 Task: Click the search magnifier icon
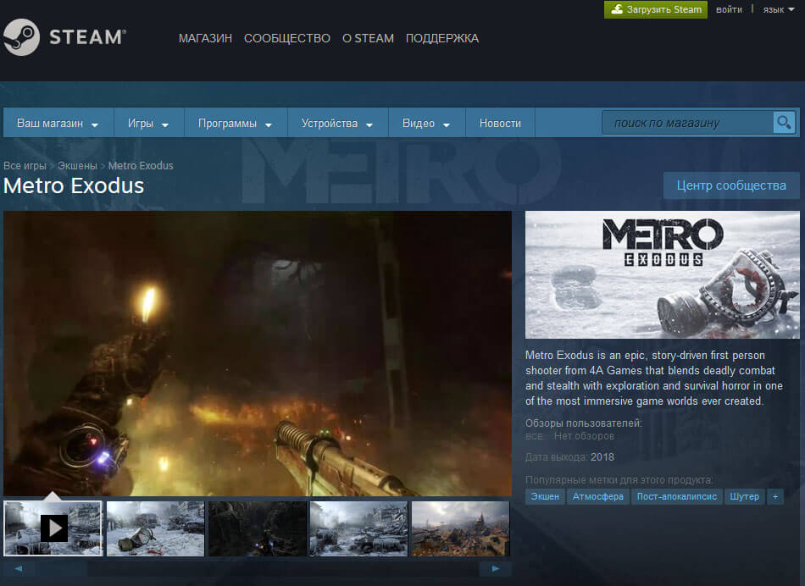[x=784, y=123]
